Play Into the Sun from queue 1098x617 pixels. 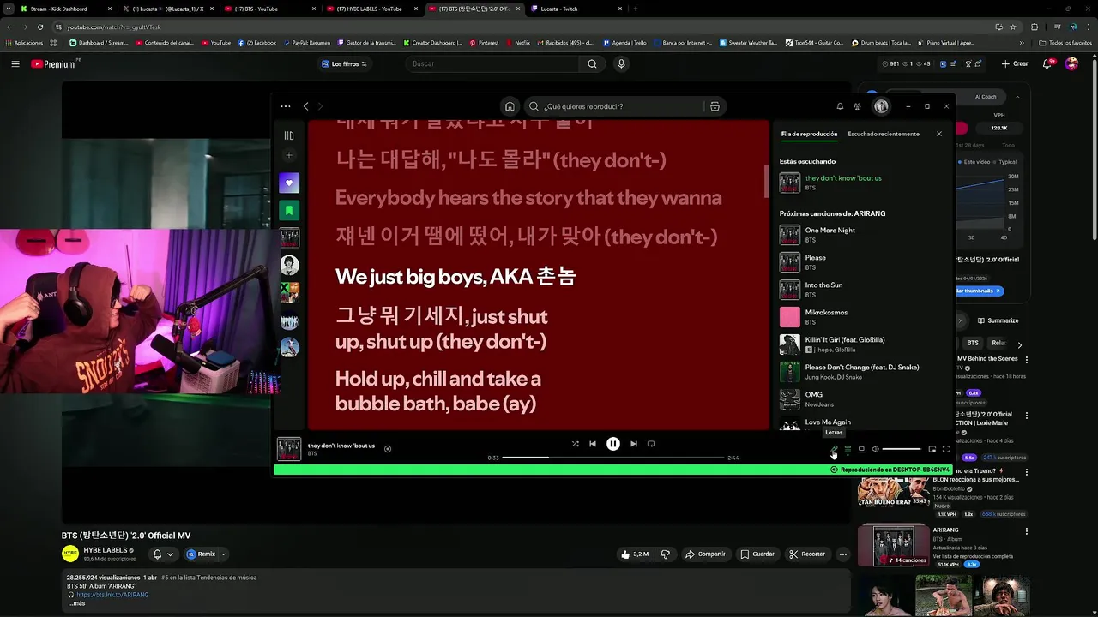[x=862, y=290]
